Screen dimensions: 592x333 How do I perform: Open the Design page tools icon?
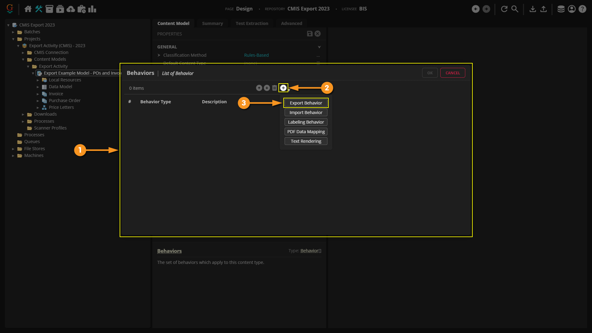coord(39,9)
